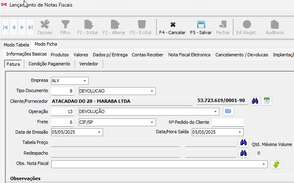The width and height of the screenshot is (294, 183).
Task: Switch to the Nota Fiscal Eletronica tab
Action: 189,55
